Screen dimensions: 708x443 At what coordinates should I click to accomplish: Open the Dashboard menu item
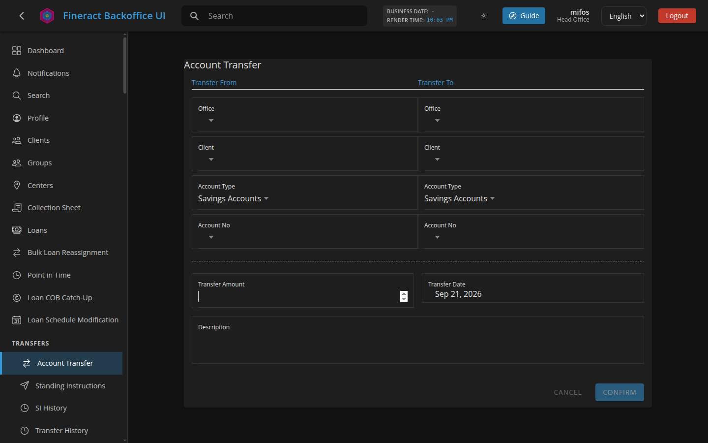[x=61, y=51]
